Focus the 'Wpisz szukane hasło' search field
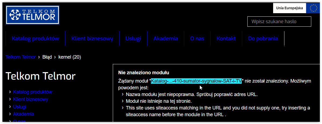The width and height of the screenshot is (322, 124). [x=279, y=22]
